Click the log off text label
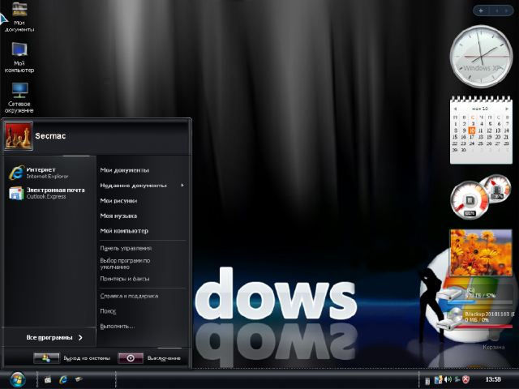This screenshot has width=519, height=389. [x=87, y=358]
